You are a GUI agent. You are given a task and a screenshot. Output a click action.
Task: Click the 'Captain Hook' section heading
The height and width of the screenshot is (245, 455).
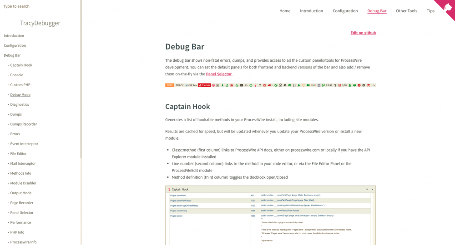pos(187,107)
